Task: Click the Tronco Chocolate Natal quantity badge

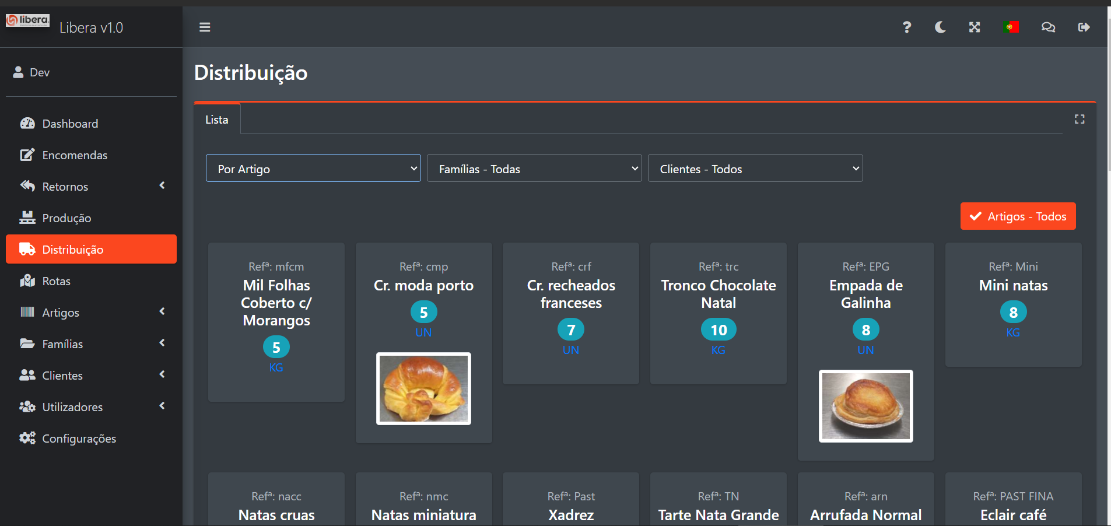Action: [x=718, y=330]
